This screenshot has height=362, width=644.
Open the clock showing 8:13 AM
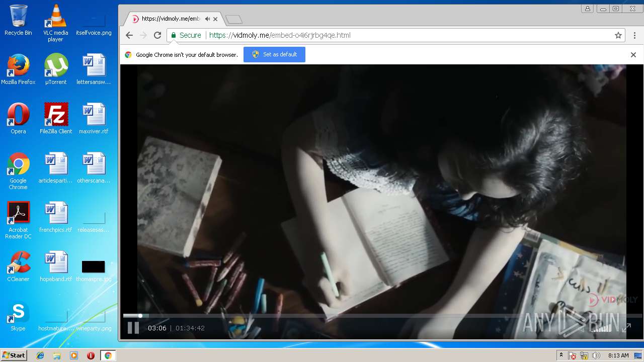tap(618, 355)
